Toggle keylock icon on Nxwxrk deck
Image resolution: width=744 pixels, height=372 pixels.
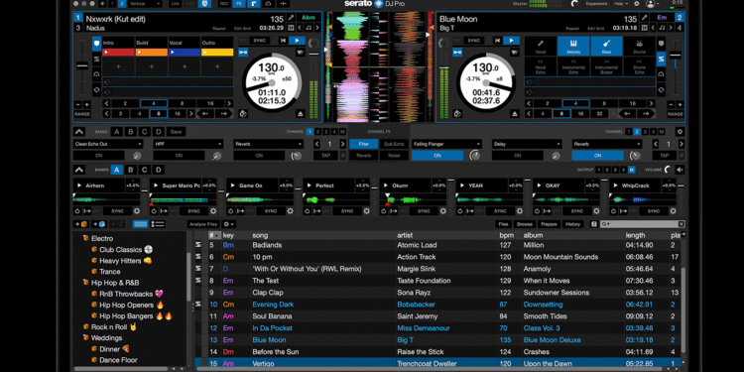point(243,53)
